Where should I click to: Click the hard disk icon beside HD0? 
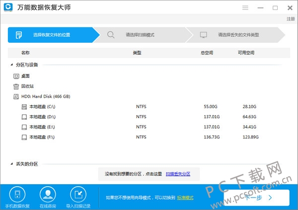[16, 96]
